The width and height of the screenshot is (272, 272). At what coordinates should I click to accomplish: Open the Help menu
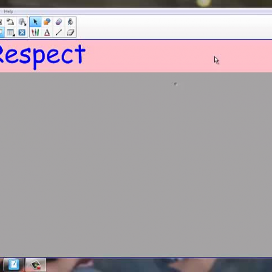(9, 11)
